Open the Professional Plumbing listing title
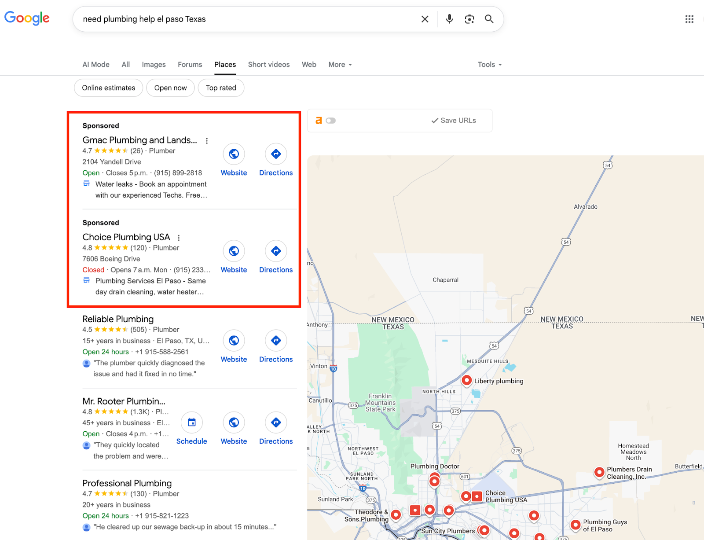The width and height of the screenshot is (704, 540). (127, 483)
